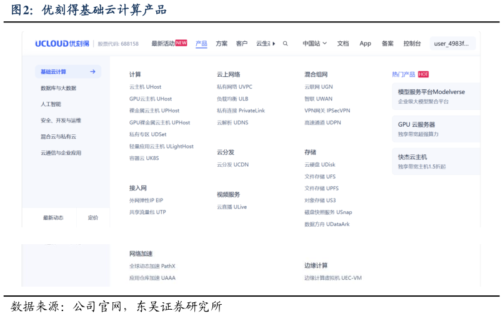The width and height of the screenshot is (503, 316).
Task: Click 定价 at sidebar bottom
Action: click(93, 217)
